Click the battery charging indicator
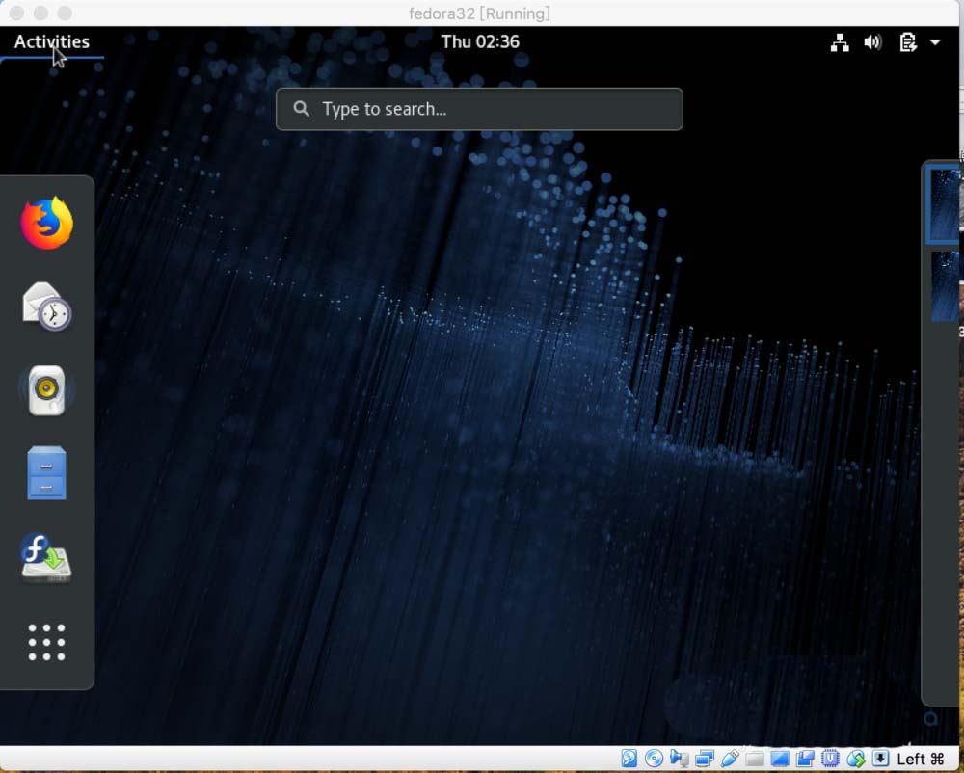Image resolution: width=964 pixels, height=773 pixels. (x=907, y=42)
